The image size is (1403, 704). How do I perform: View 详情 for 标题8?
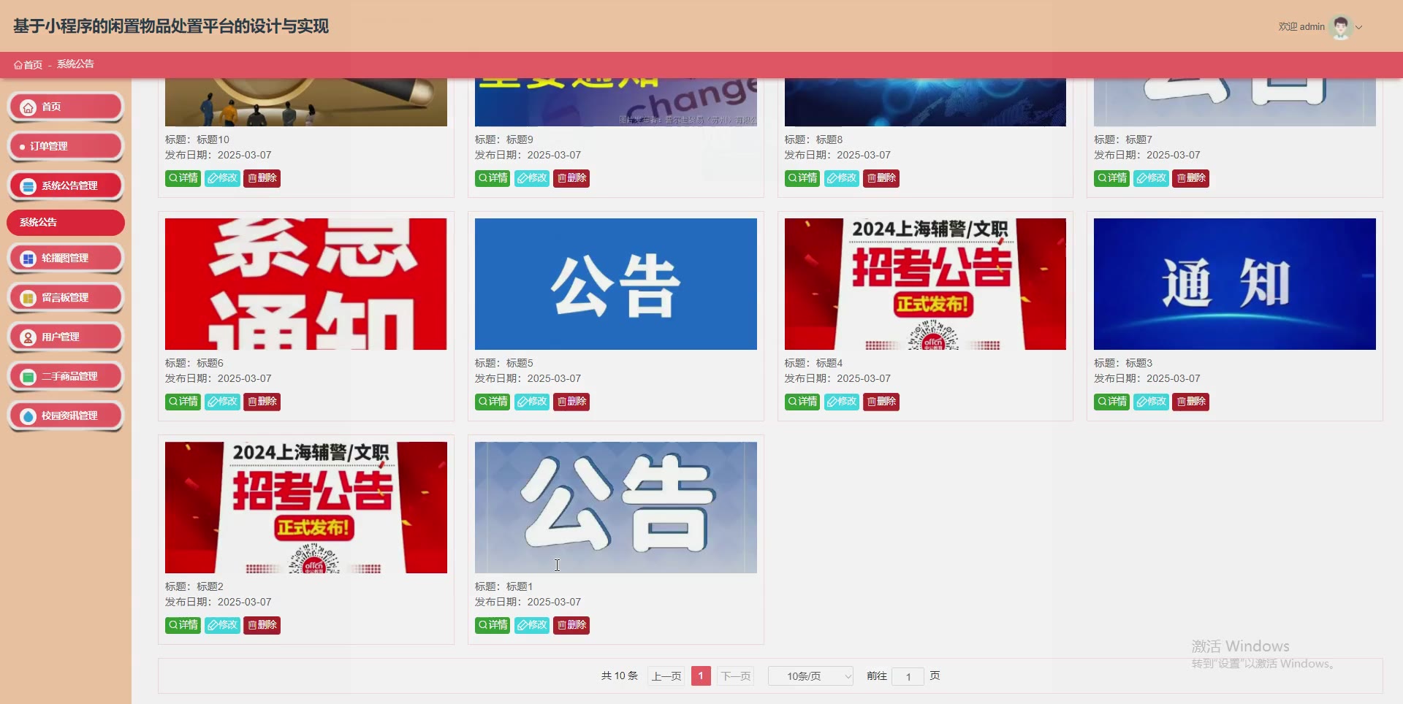click(802, 178)
